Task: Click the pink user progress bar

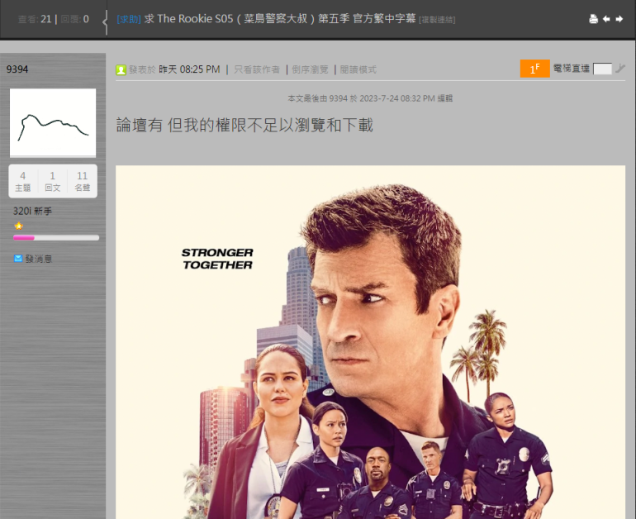Action: (x=56, y=238)
